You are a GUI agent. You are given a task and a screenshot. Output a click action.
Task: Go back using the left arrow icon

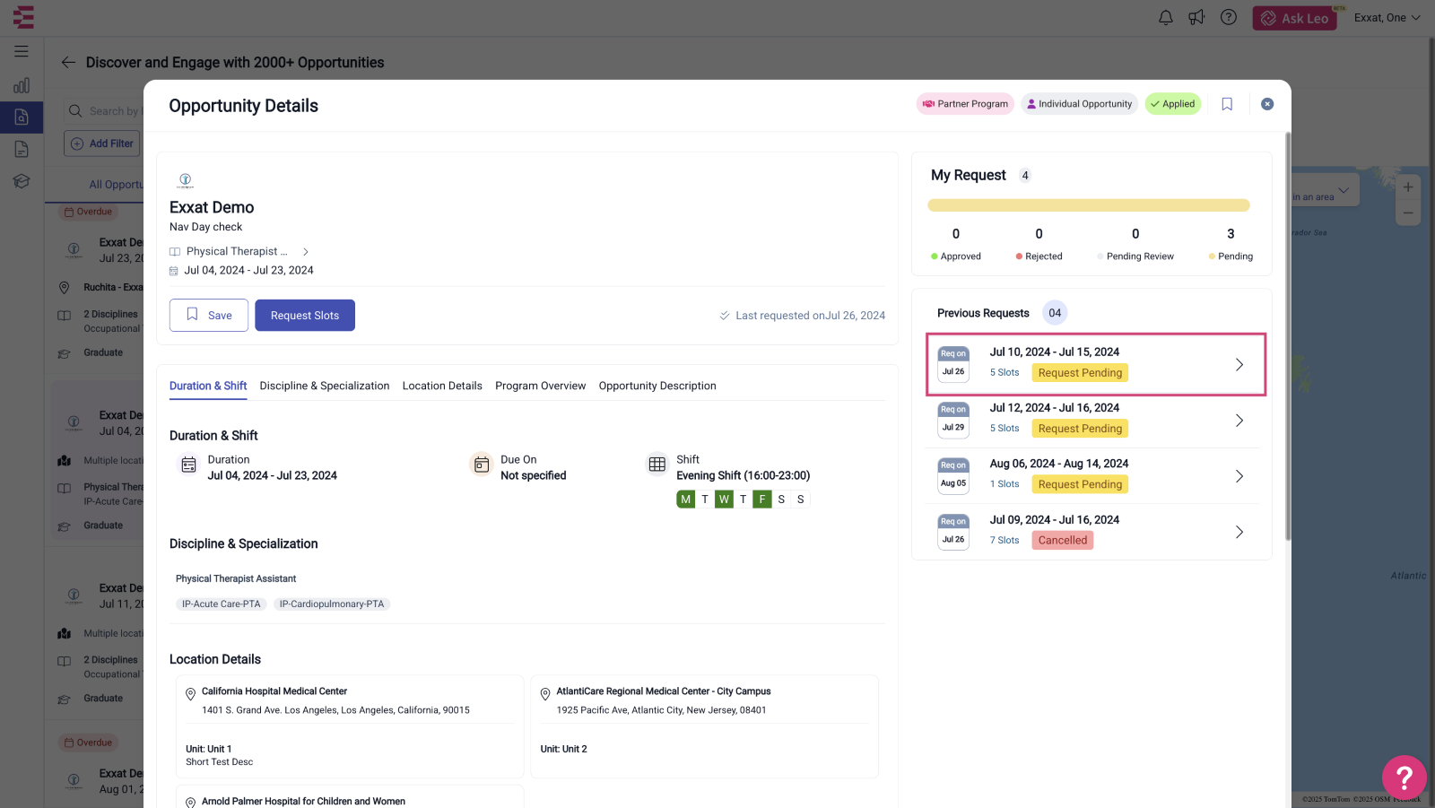[68, 62]
